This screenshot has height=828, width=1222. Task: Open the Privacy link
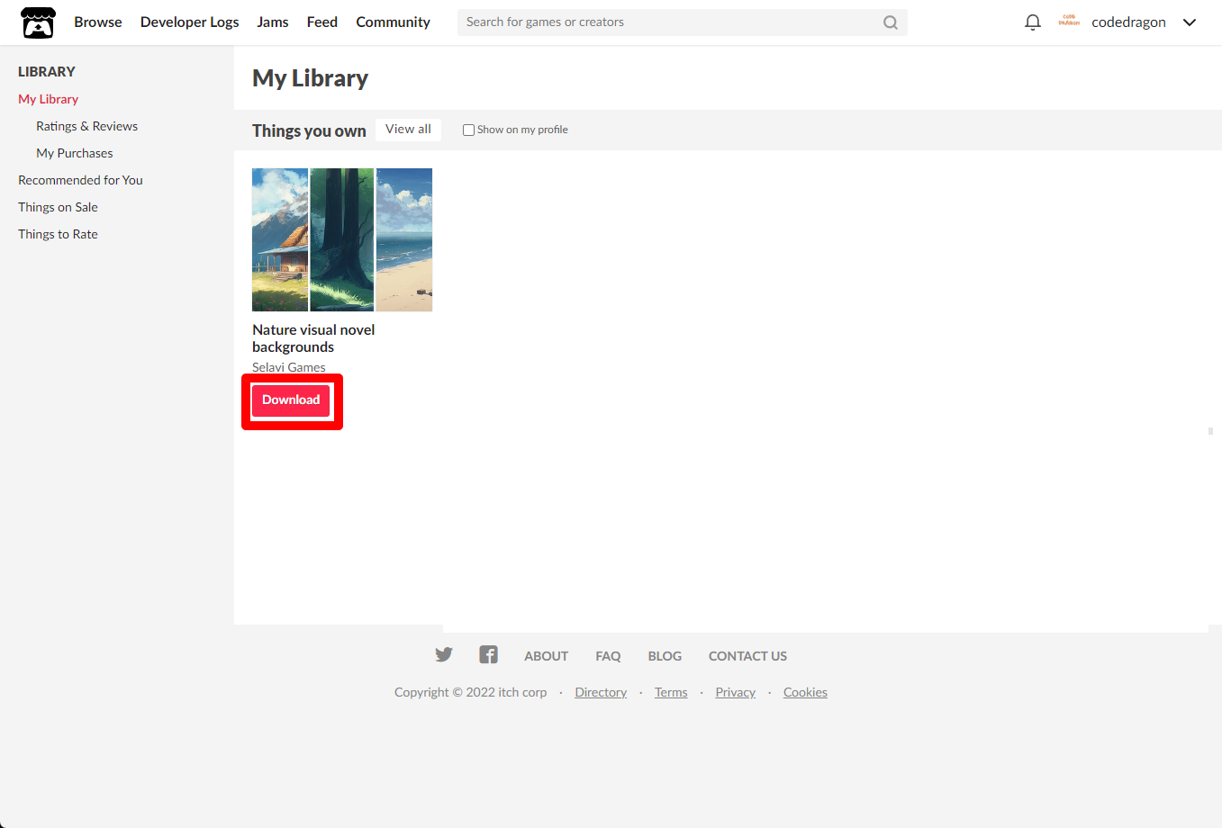click(x=736, y=692)
